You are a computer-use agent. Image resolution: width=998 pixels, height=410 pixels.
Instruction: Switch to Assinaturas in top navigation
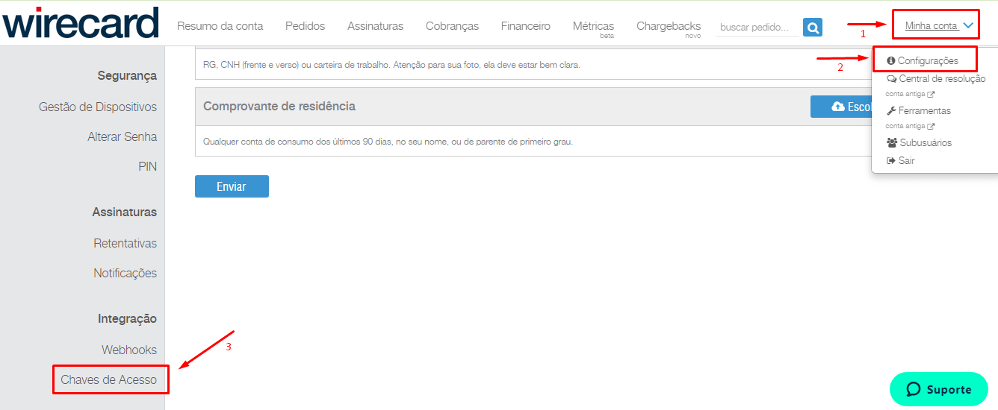click(x=375, y=26)
